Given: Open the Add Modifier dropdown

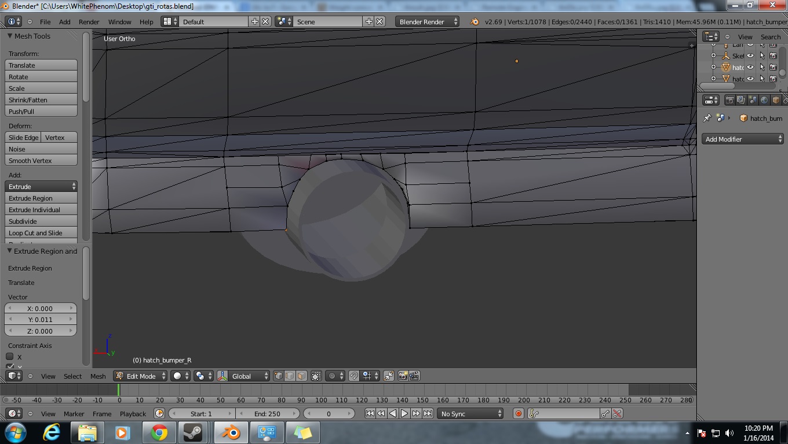Looking at the screenshot, I should coord(743,139).
